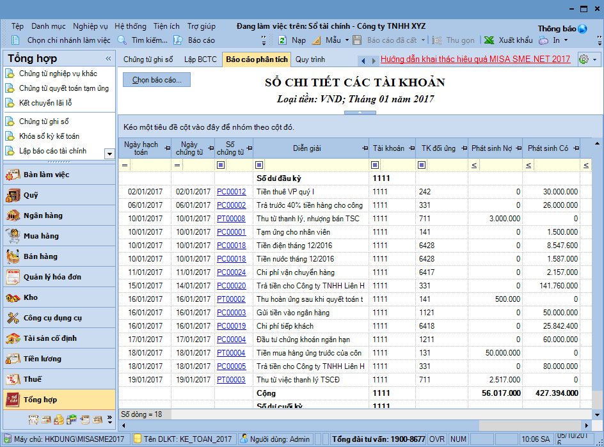604x447 pixels.
Task: Click the Thông báo globe icon
Action: coord(582,29)
